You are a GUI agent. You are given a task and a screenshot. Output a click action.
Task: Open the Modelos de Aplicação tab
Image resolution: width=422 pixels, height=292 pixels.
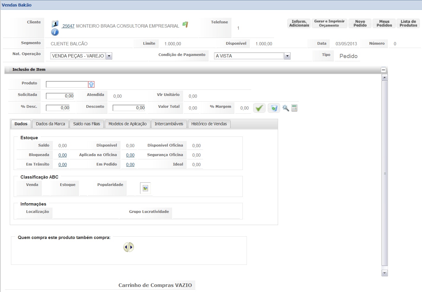128,124
